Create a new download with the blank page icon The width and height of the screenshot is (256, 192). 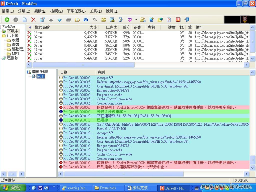24,20
